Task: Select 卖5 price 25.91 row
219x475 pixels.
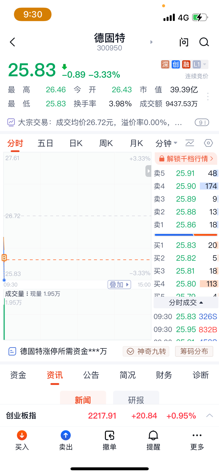Action: coord(186,173)
